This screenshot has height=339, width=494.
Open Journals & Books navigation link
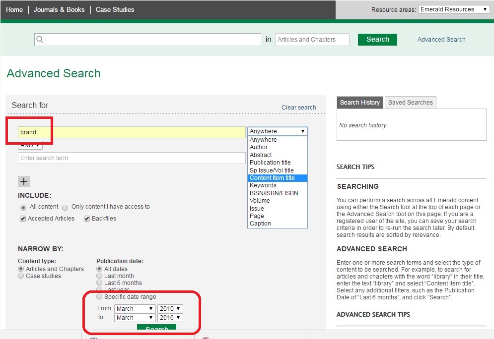click(59, 10)
